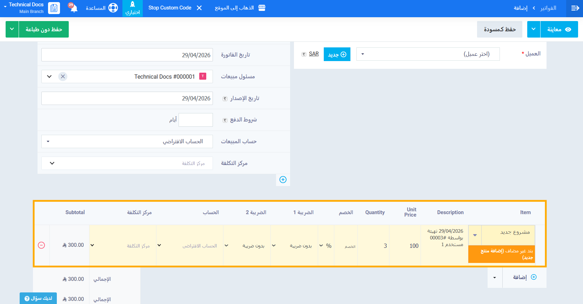
Task: Expand the حساب المبيعات account dropdown
Action: coord(127,141)
